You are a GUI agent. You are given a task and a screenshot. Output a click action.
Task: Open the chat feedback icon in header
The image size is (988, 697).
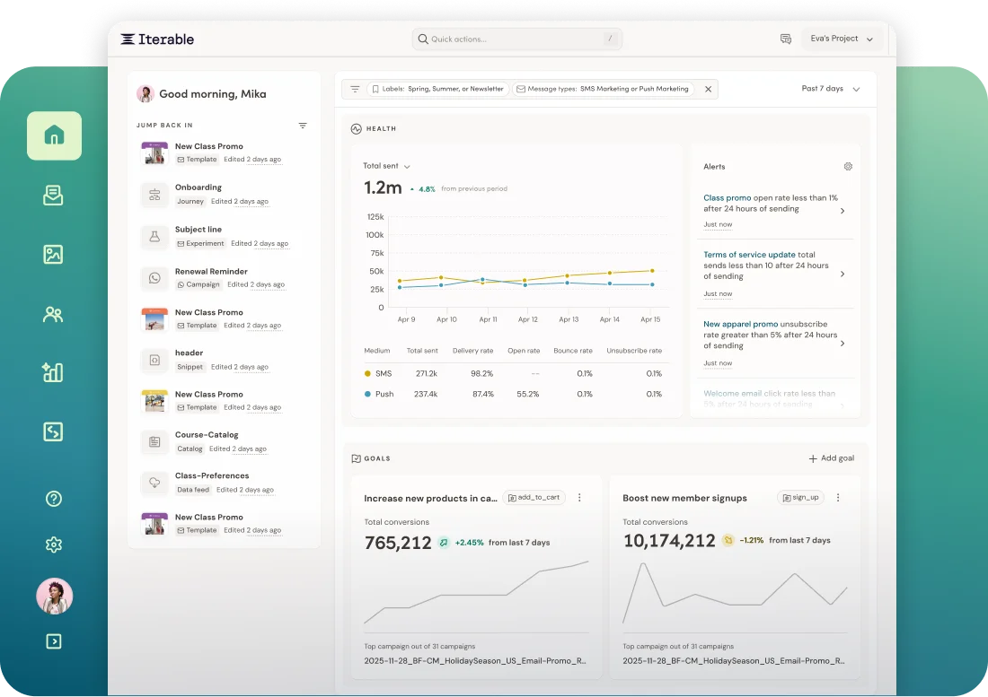point(786,39)
